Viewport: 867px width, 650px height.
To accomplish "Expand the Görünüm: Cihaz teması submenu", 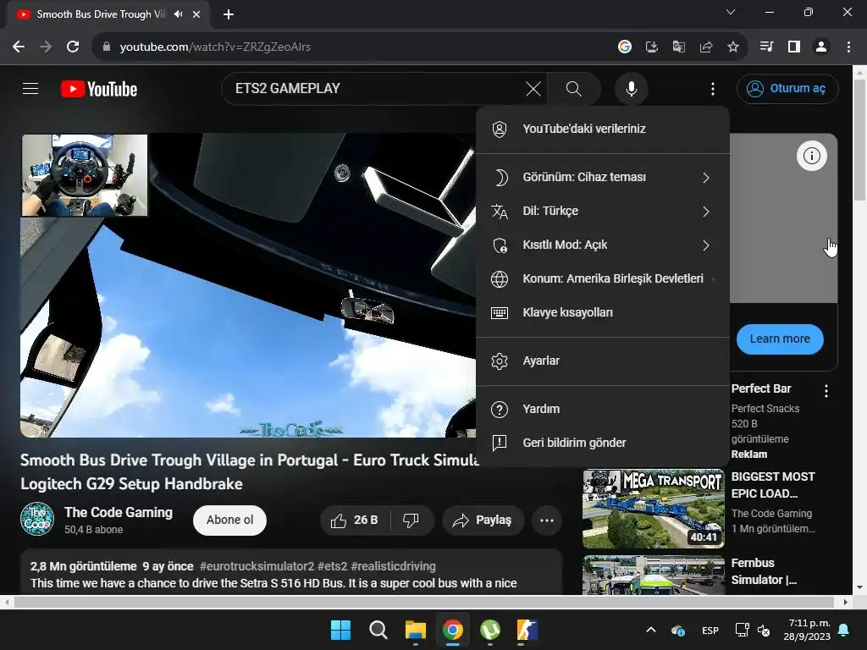I will 603,178.
